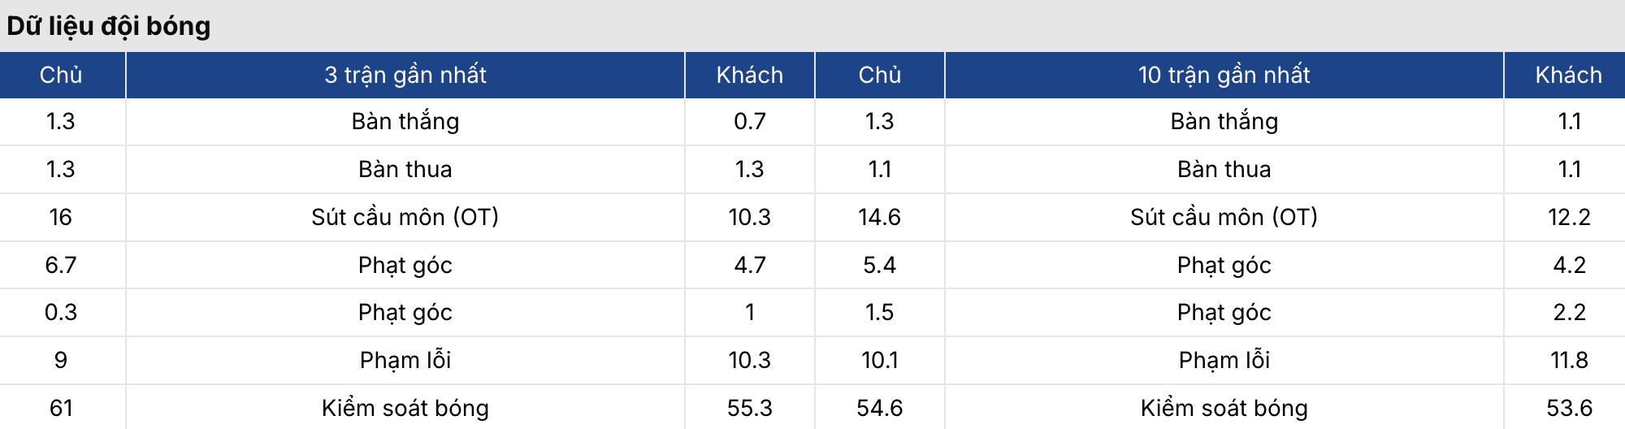Click the home possession value 61
The width and height of the screenshot is (1625, 429).
click(x=61, y=407)
